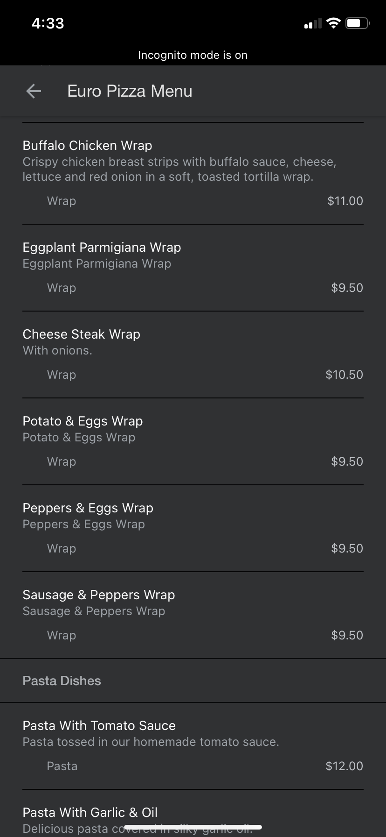Tap the back arrow icon

34,91
